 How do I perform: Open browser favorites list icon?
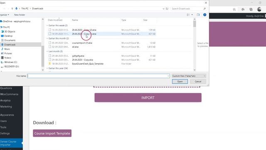click(x=243, y=10)
